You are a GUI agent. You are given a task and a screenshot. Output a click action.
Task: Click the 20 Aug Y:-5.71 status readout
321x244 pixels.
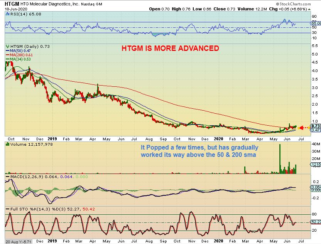pyautogui.click(x=18, y=242)
